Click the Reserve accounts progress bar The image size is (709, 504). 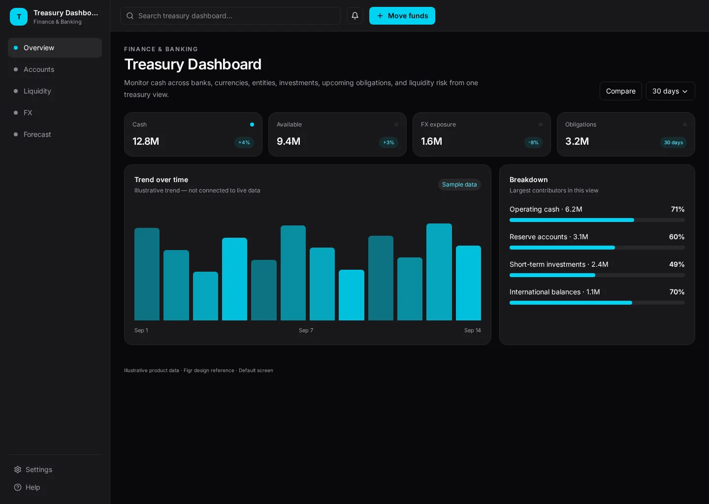(x=597, y=248)
